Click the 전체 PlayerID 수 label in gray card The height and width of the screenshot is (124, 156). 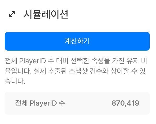40,103
